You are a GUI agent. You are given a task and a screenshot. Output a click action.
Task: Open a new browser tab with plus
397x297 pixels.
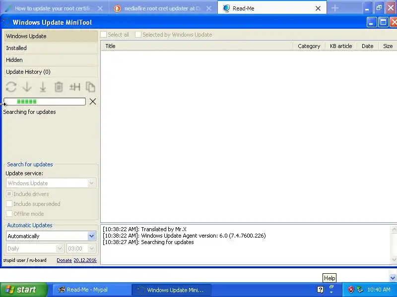point(334,8)
